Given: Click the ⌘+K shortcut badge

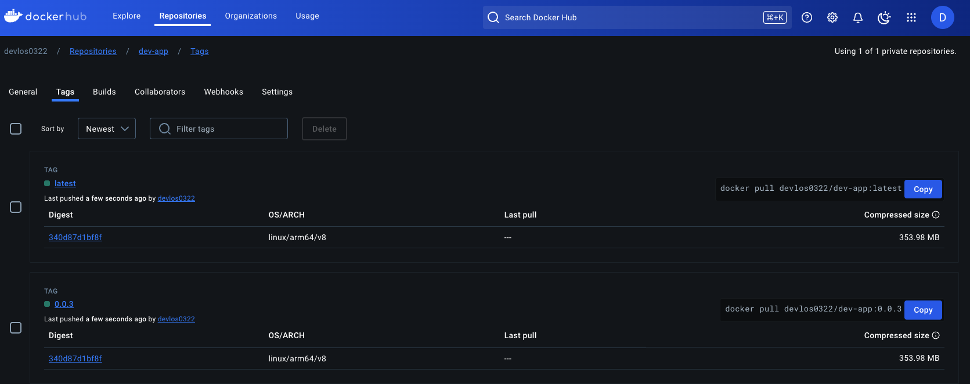Looking at the screenshot, I should tap(775, 17).
